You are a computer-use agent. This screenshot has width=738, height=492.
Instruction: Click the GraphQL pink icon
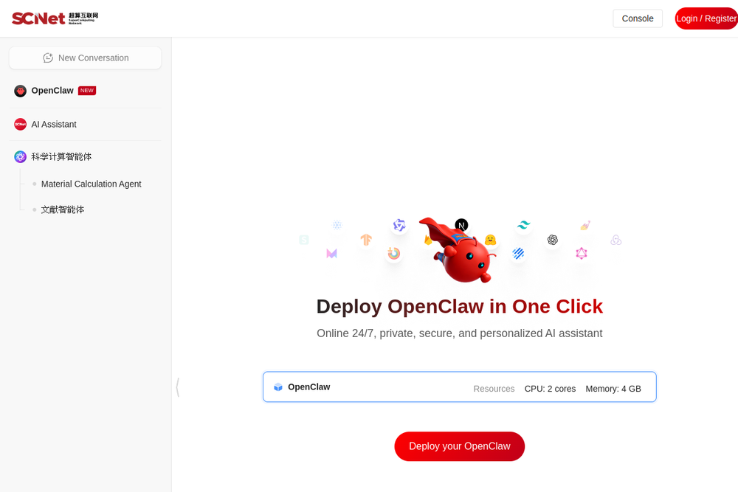(582, 254)
